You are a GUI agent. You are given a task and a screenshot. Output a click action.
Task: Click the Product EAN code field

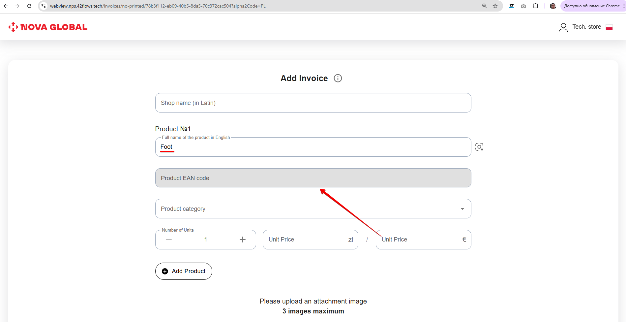point(313,178)
